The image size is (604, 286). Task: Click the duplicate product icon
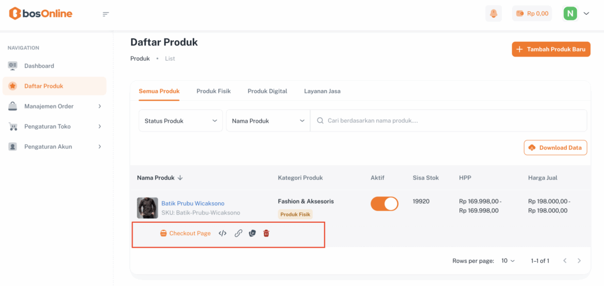252,234
